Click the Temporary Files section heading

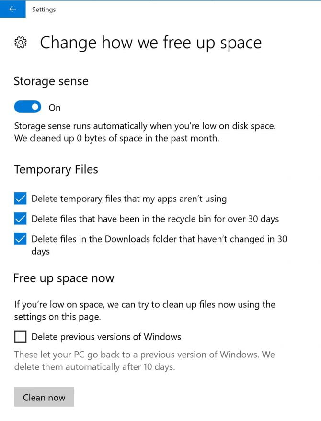[x=56, y=170]
